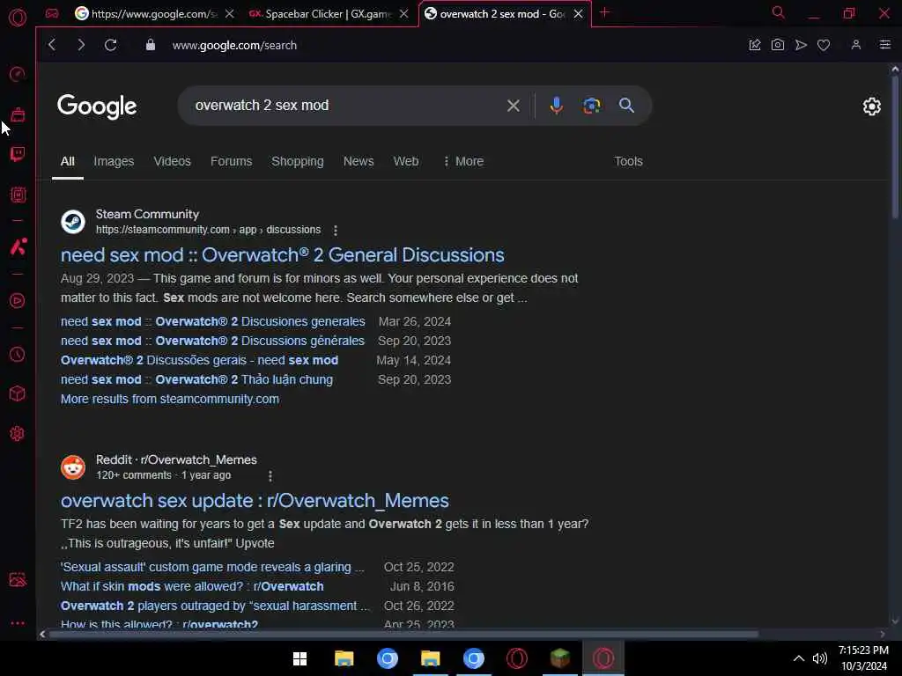Screen dimensions: 902x676
Task: Add page to bookmarks heart icon
Action: [824, 45]
